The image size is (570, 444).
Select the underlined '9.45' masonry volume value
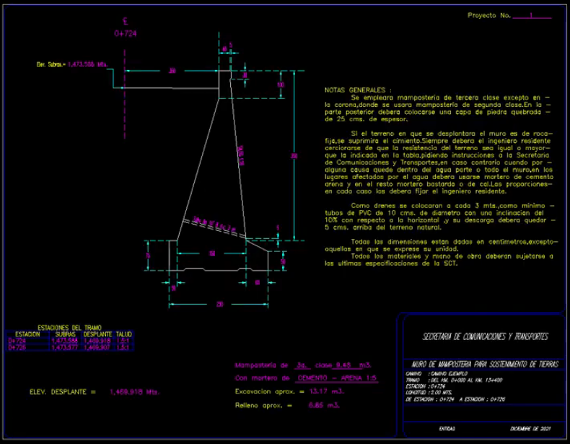point(343,365)
